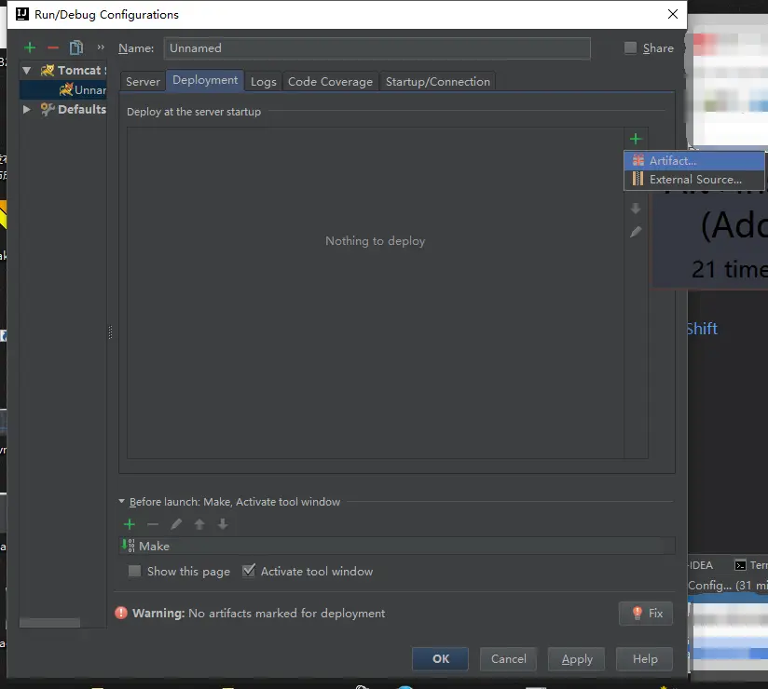Move deployment item down arrow
Image resolution: width=768 pixels, height=689 pixels.
point(636,209)
